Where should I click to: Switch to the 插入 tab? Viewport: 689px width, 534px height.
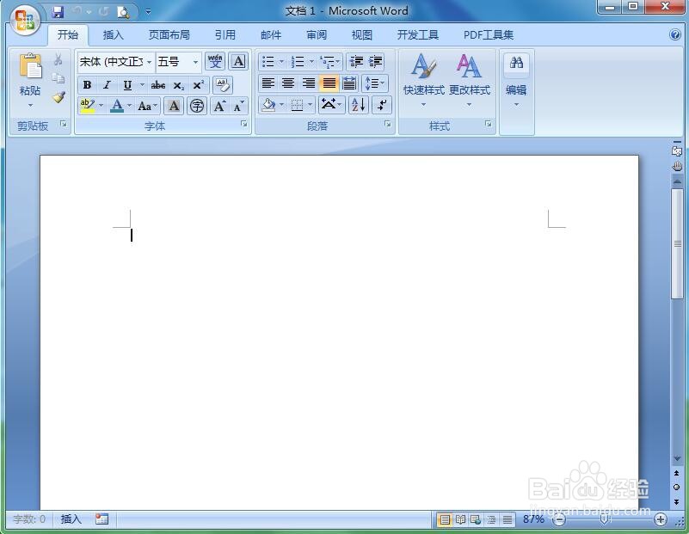pos(113,34)
